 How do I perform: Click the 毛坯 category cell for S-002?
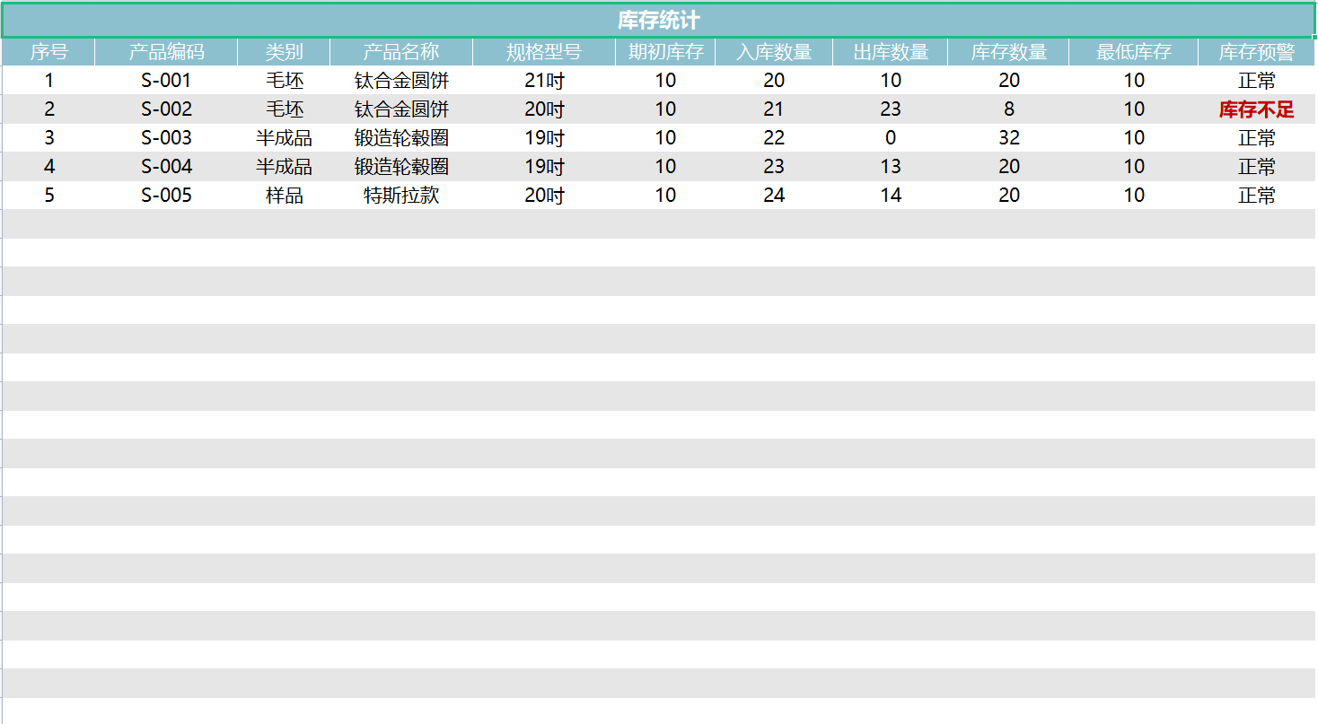coord(284,109)
